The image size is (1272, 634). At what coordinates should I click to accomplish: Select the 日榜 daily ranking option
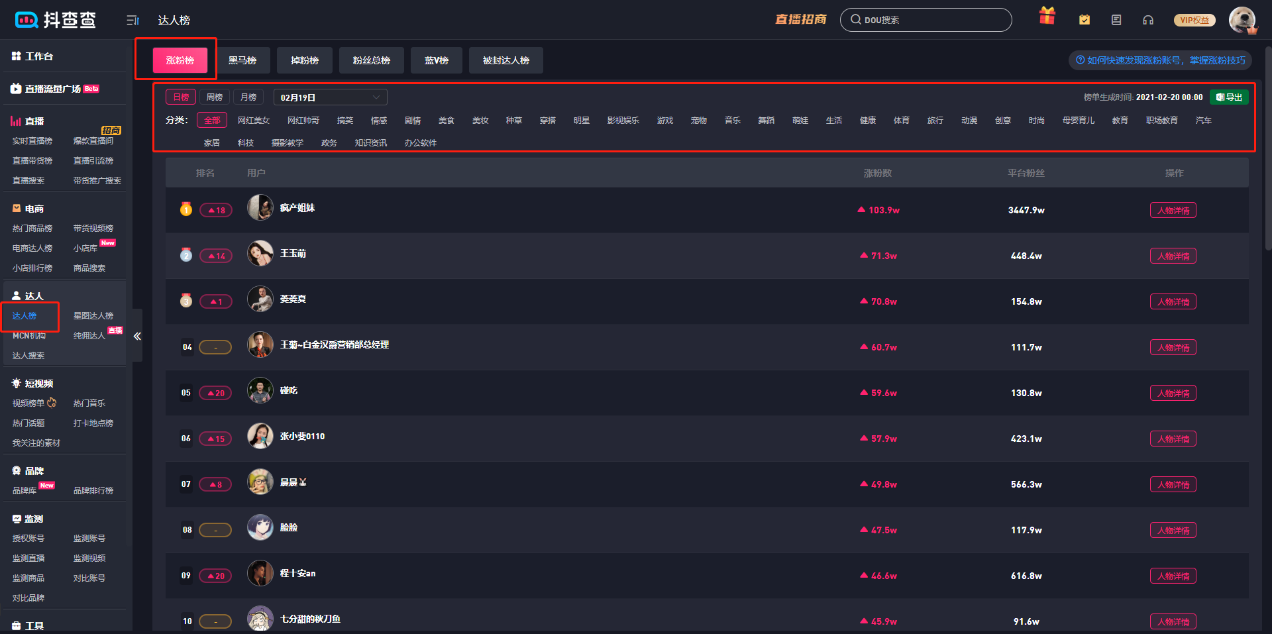pos(181,97)
